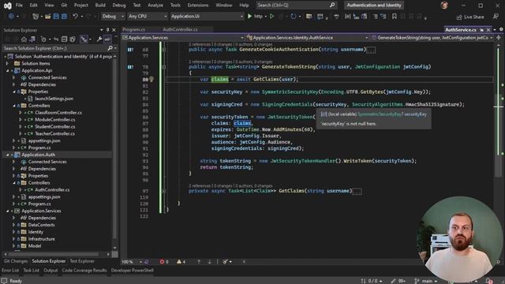Click the Undo arrow icon
The image size is (505, 284).
point(75,16)
